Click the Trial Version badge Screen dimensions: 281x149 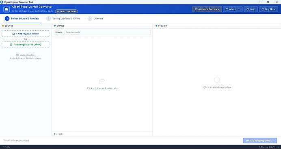pos(67,11)
